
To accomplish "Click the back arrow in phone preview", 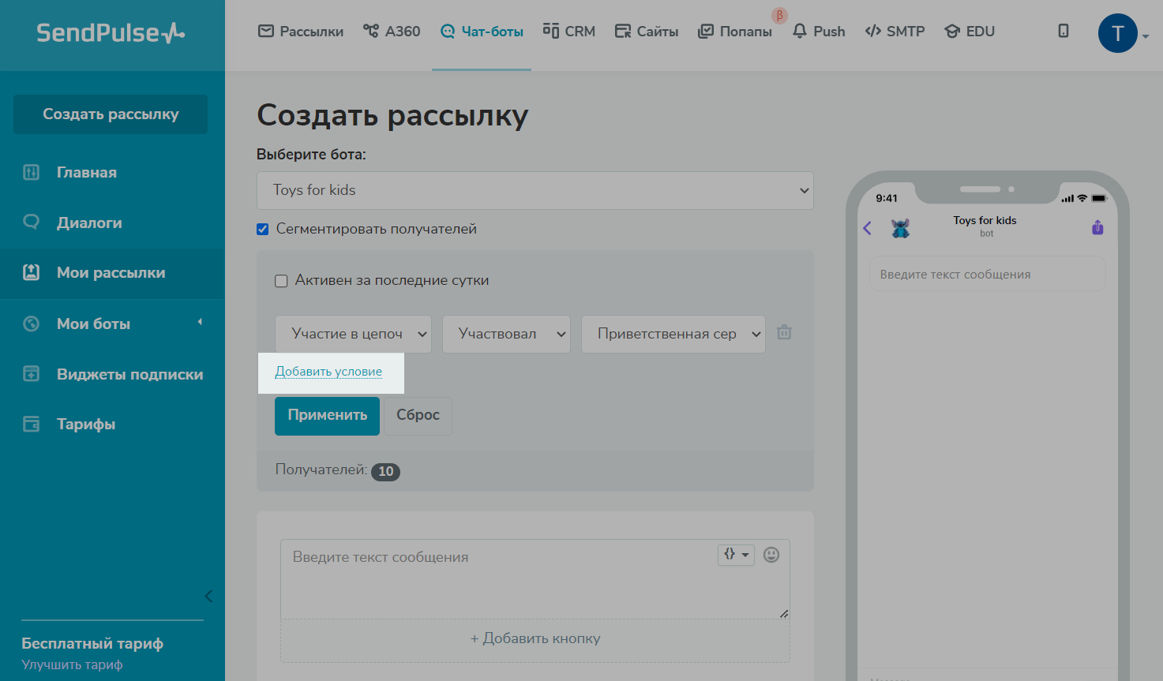I will click(867, 228).
